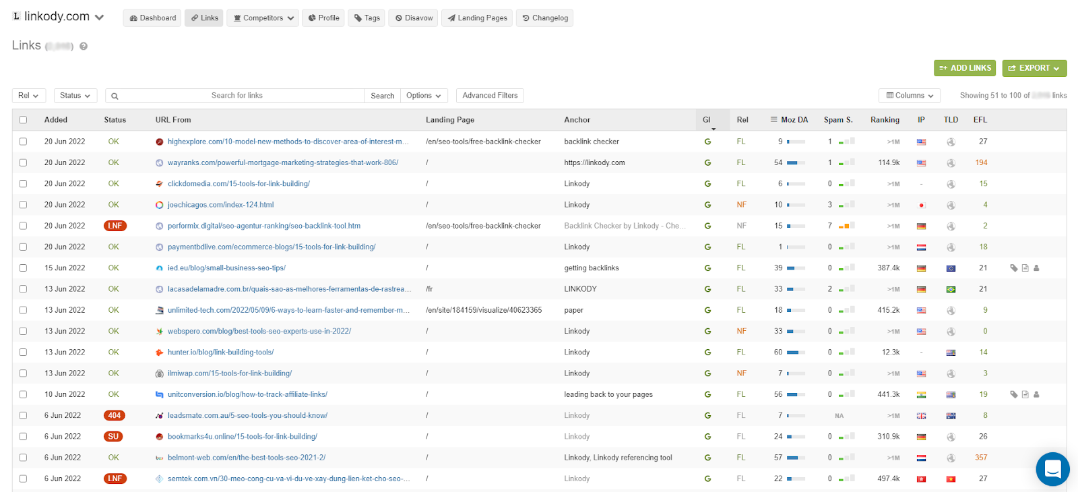Click the Moz DA column menu icon
This screenshot has height=492, width=1078.
774,120
